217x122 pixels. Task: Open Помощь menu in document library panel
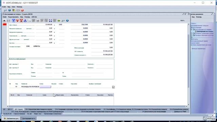(199, 17)
